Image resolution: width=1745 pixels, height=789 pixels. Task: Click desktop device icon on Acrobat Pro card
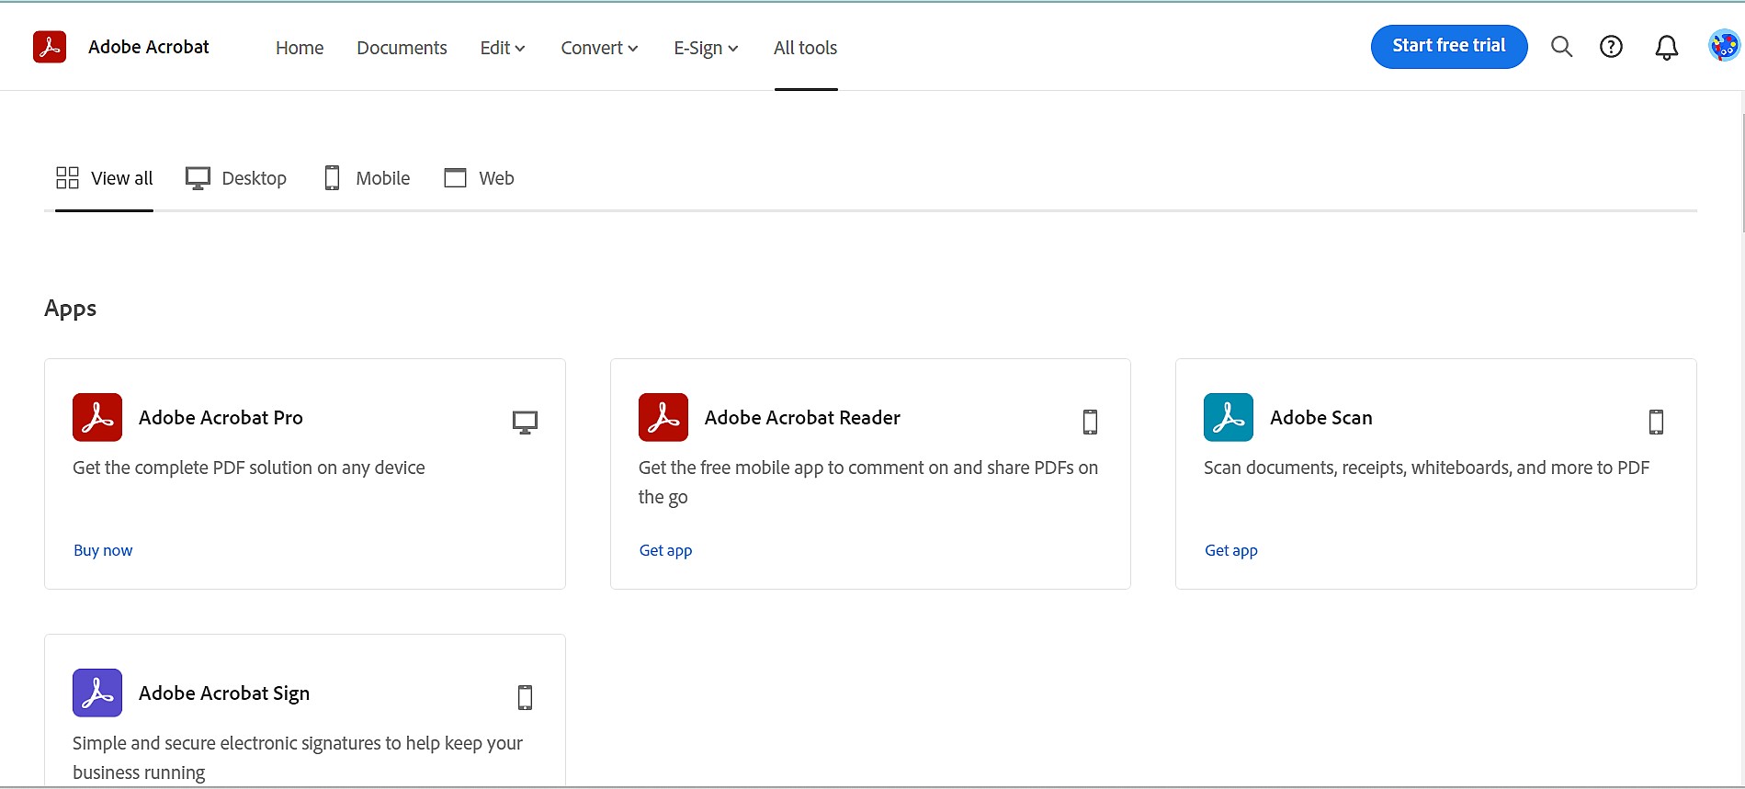525,423
